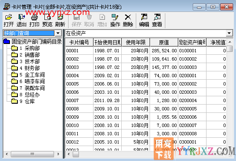
Task: Click the 编辑 (Edit) toolbar icon
Action: pos(144,20)
